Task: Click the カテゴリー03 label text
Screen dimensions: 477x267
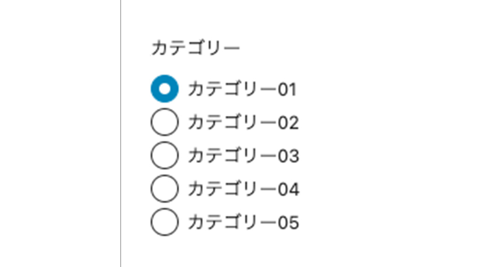Action: [243, 156]
